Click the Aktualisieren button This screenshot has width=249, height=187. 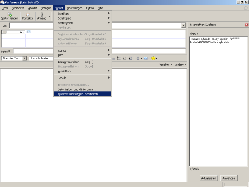point(209,178)
